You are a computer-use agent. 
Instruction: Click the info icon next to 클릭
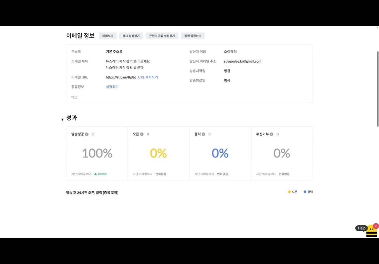(203, 134)
